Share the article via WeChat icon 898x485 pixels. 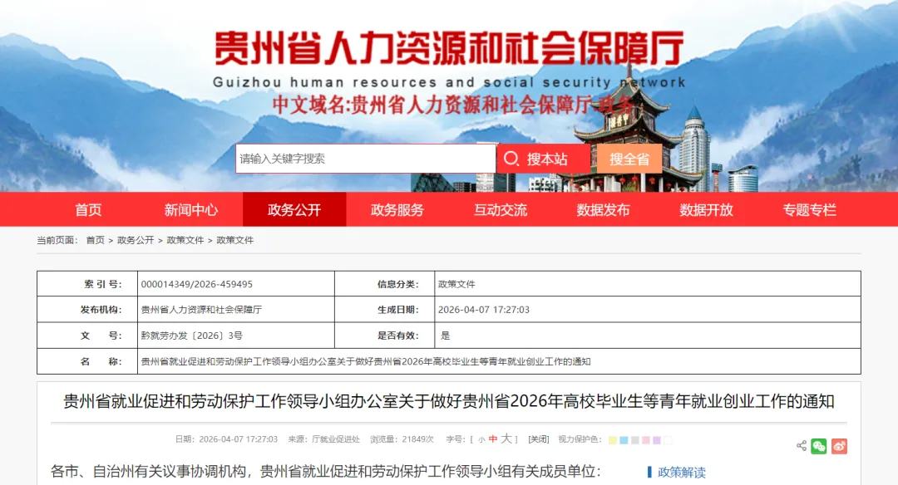(819, 446)
